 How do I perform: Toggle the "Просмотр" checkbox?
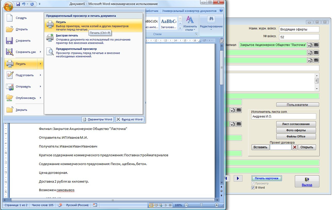[x=253, y=183]
